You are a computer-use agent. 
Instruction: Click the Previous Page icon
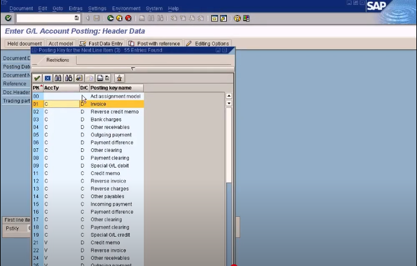(x=183, y=18)
